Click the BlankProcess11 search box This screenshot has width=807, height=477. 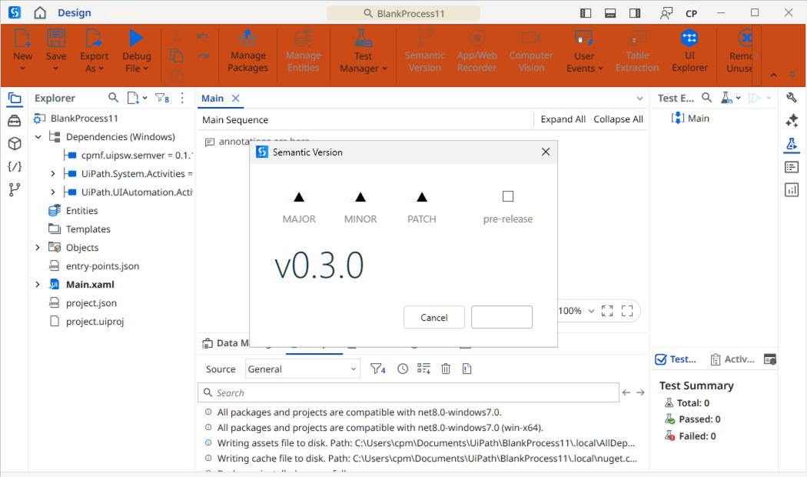coord(403,13)
